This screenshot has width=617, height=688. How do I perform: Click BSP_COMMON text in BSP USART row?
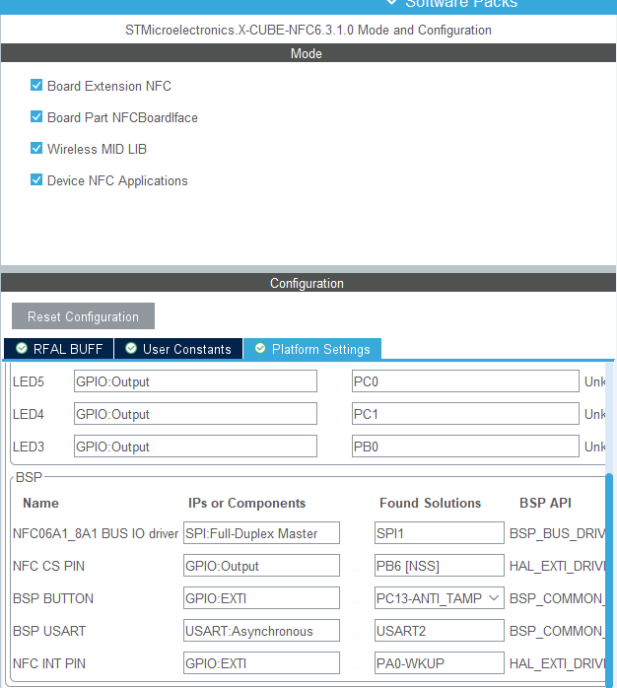(557, 631)
